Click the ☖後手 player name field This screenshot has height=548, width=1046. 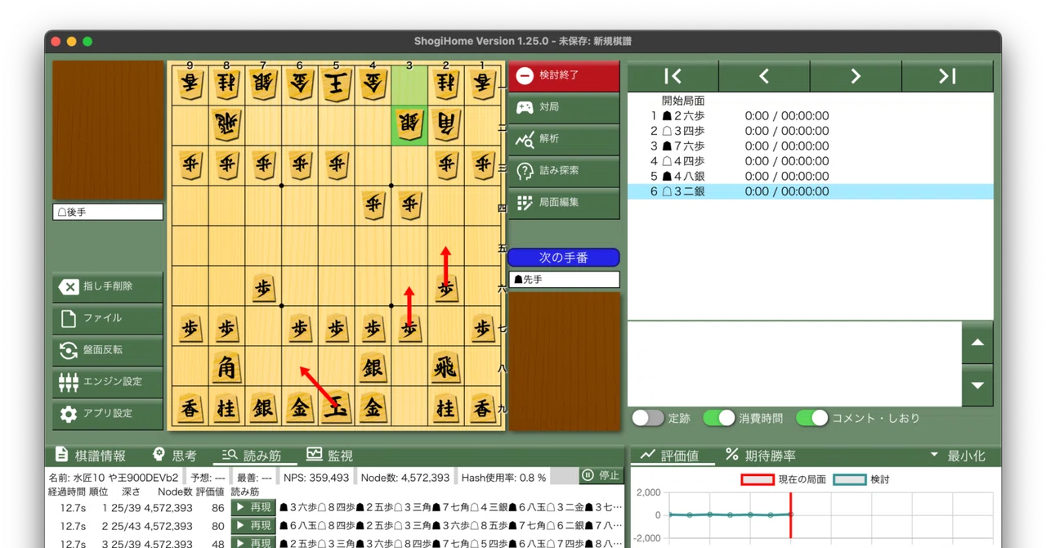click(x=108, y=212)
